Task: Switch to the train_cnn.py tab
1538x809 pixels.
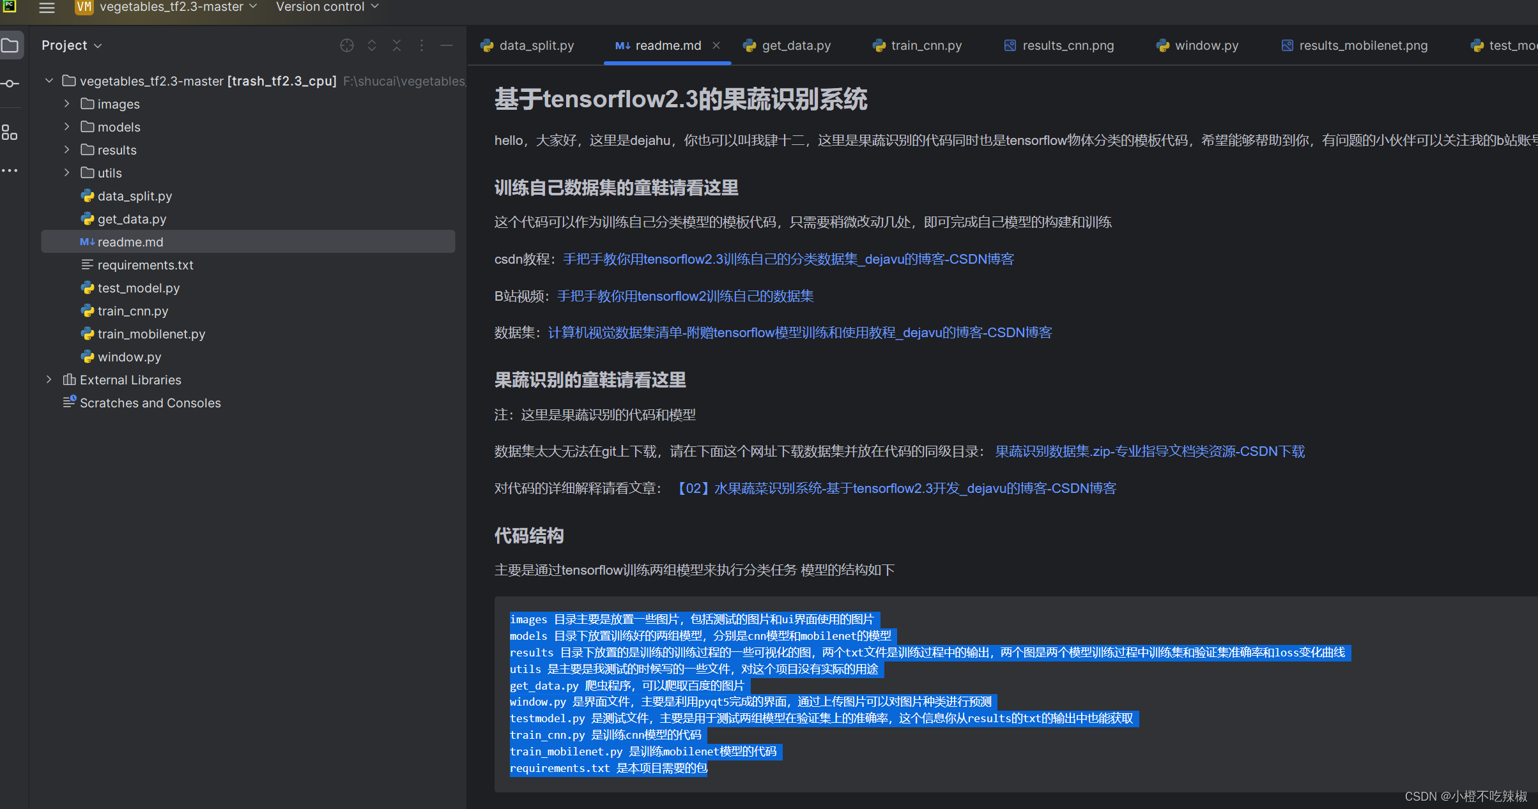Action: tap(925, 45)
